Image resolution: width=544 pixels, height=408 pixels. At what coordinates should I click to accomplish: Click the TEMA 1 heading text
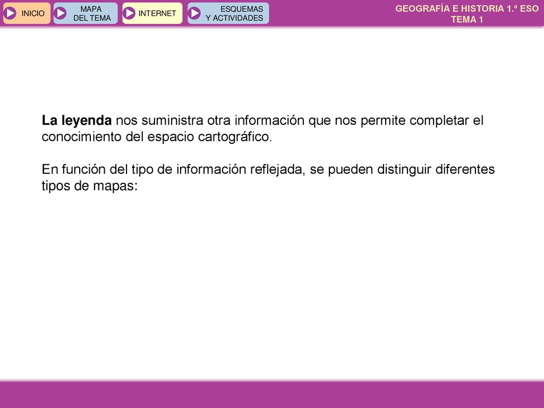point(467,20)
